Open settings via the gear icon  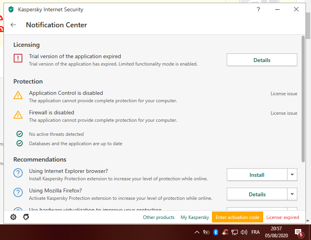coord(13,217)
